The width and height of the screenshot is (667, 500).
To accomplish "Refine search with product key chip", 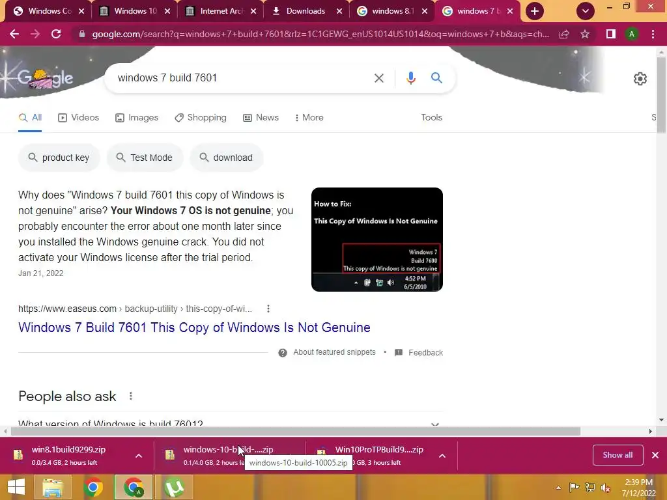I will pos(59,158).
